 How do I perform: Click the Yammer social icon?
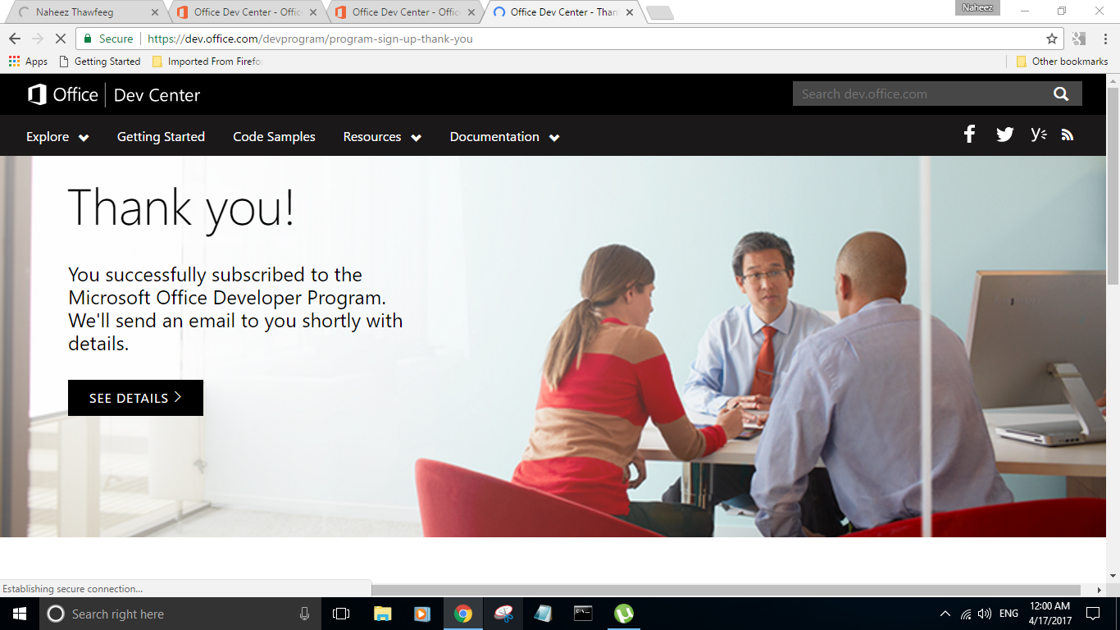point(1037,134)
